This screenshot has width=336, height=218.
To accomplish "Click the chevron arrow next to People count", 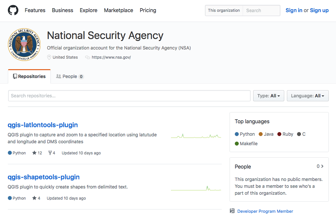I will (322, 166).
